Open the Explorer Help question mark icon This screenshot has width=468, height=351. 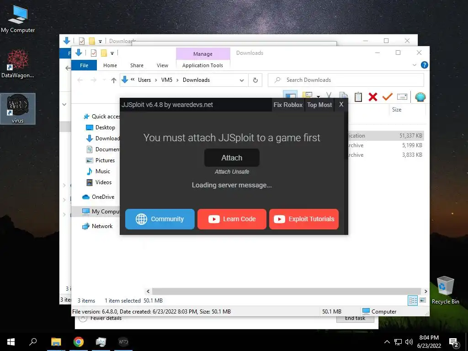coord(424,65)
